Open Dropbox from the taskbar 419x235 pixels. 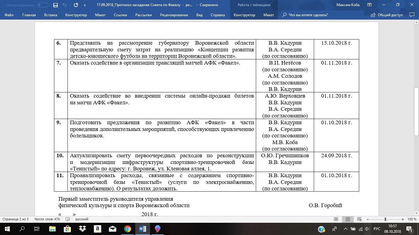[x=82, y=229]
